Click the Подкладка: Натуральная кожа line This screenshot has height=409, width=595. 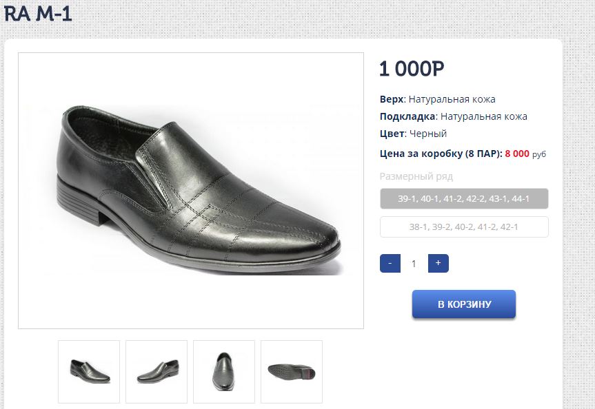453,116
